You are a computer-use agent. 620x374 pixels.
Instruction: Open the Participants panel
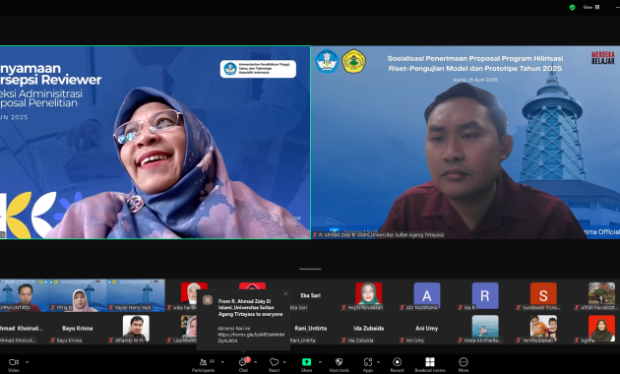tap(204, 364)
